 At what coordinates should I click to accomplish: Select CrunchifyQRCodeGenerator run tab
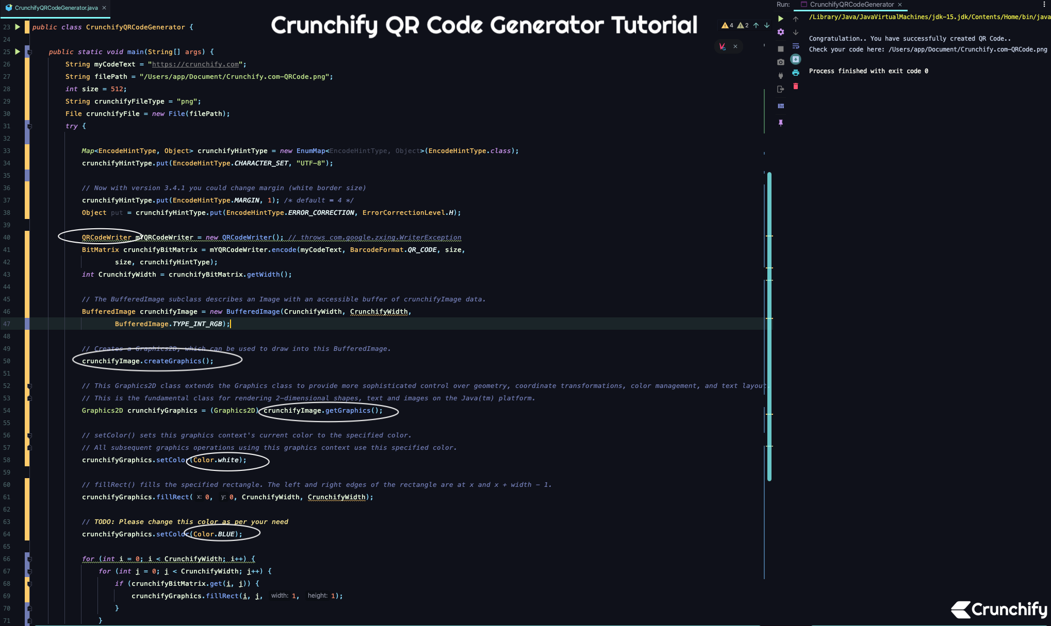(851, 5)
